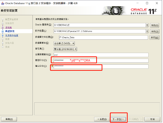Click the Oracle Database 11g logo
The image size is (163, 123).
point(143,11)
